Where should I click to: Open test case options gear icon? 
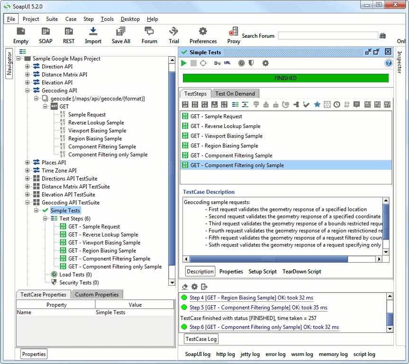265,63
